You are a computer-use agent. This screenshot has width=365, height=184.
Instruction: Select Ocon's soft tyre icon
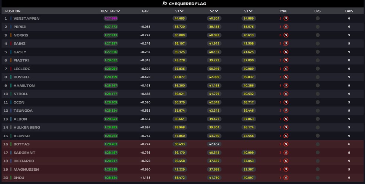coord(286,102)
